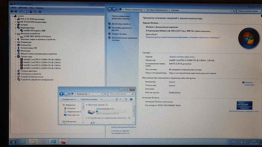262x147 pixels.
Task: Open Недавние места in navigation pane
Action: click(x=74, y=112)
